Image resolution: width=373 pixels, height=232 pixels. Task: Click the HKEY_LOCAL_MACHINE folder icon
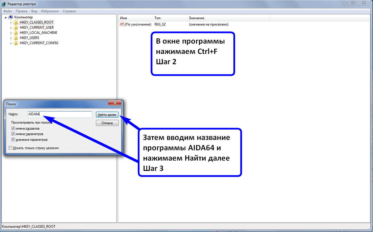pos(16,33)
